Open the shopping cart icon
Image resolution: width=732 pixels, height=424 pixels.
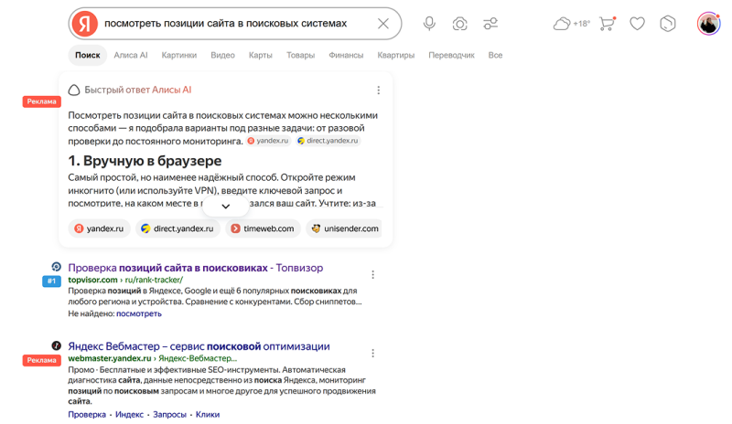coord(607,24)
